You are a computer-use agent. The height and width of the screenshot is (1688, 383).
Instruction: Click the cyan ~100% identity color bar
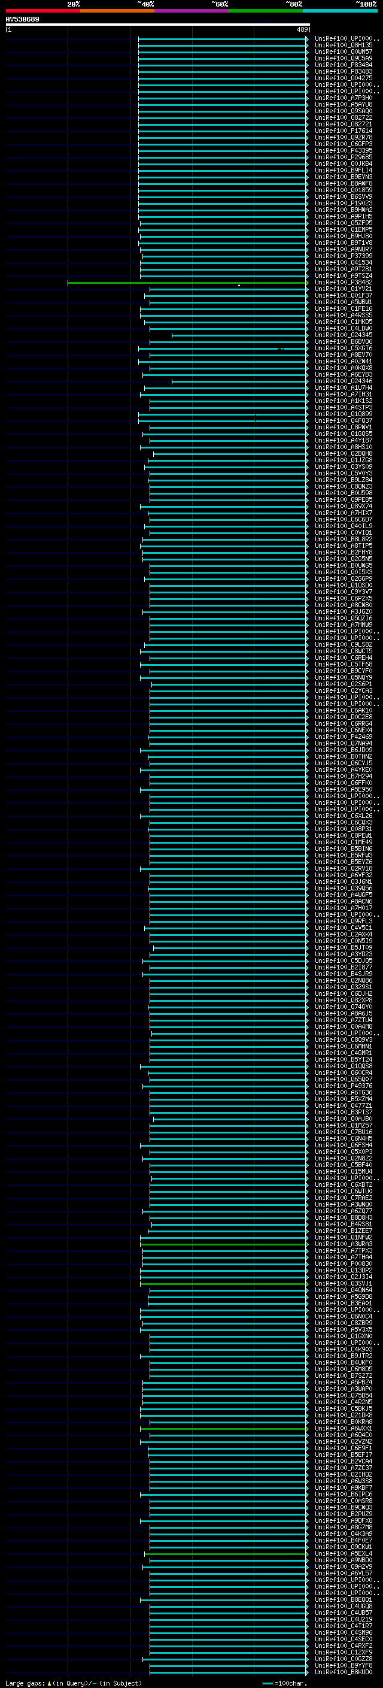coord(340,11)
